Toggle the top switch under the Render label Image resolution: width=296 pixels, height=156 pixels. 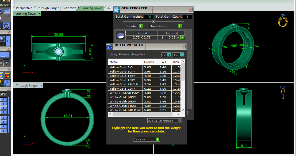tap(7, 11)
